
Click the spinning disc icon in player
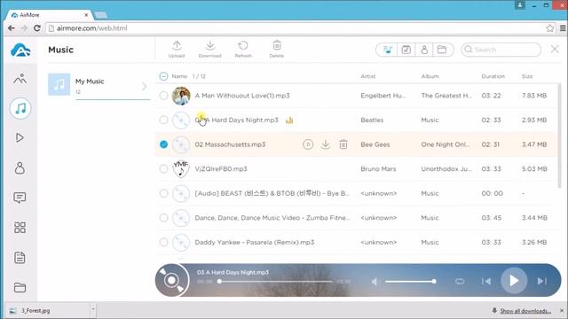click(x=172, y=280)
